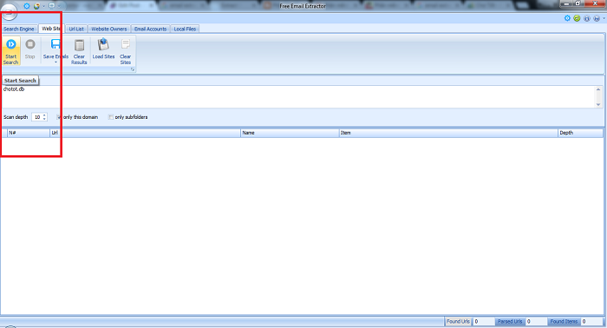
Task: Click the 'Free Email Extractor' window title
Action: (x=303, y=6)
